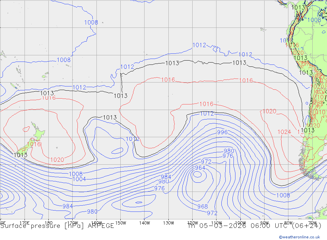Image resolution: width=327 pixels, height=240 pixels.
Task: Click the 140W longitude label
Action: (x=145, y=223)
